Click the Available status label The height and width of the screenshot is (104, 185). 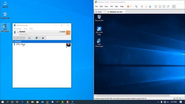click(x=62, y=31)
